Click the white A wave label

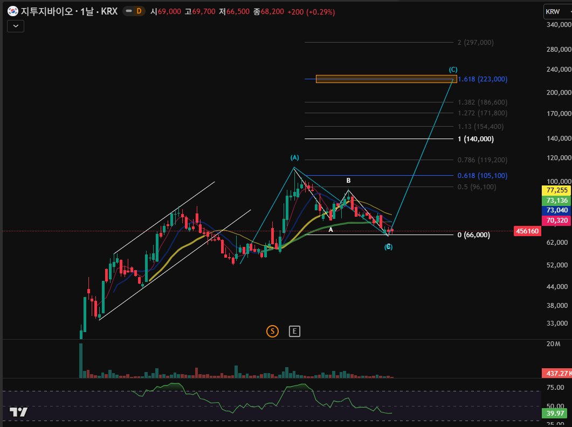tap(331, 230)
